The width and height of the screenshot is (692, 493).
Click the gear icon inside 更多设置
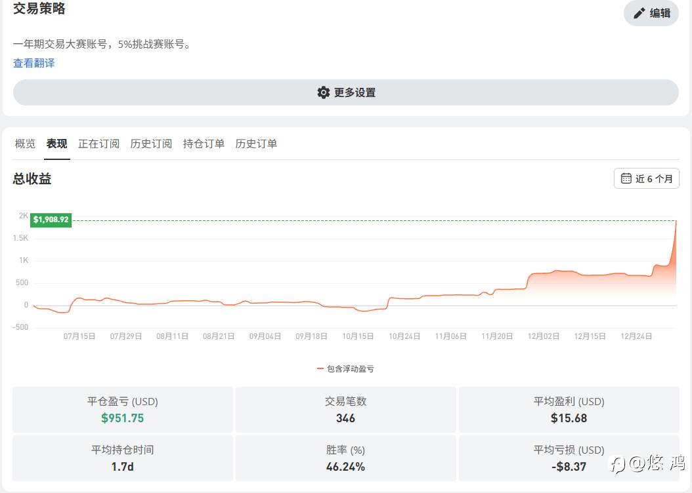point(324,92)
